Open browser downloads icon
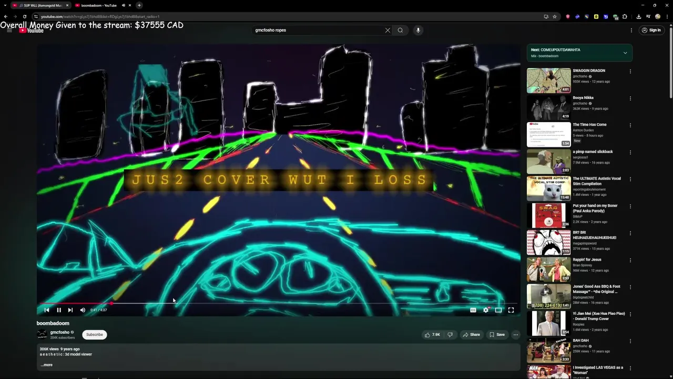This screenshot has width=673, height=379. pyautogui.click(x=638, y=16)
